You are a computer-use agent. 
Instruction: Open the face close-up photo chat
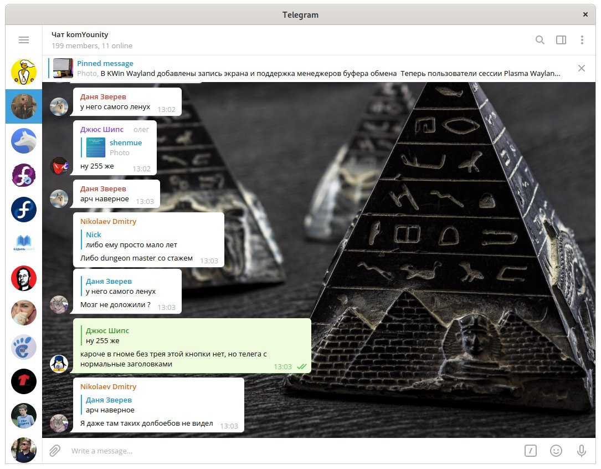point(24,313)
